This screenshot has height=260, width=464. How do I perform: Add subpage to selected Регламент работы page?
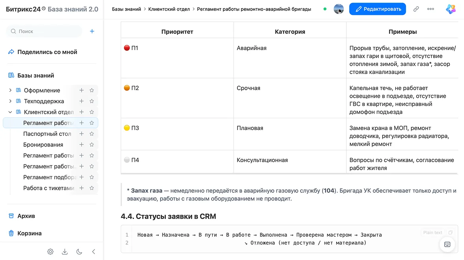81,123
